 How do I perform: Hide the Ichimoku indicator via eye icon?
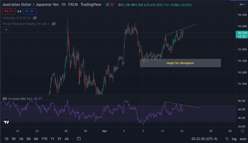(x=35, y=18)
